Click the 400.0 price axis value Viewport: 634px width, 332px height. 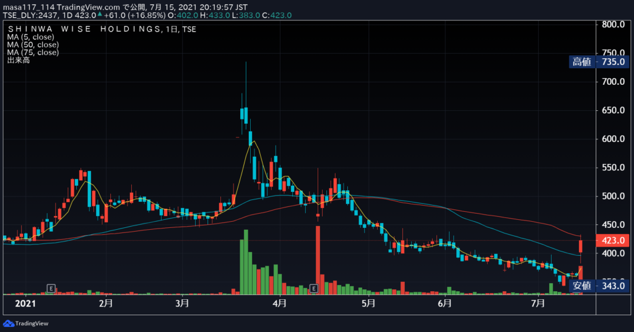(613, 253)
